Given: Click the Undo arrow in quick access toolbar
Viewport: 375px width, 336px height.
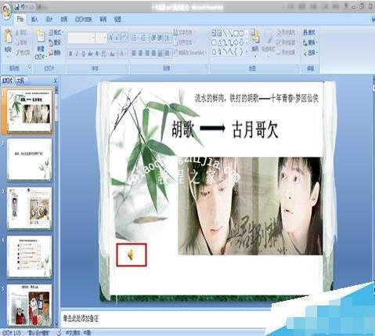Looking at the screenshot, I should coord(23,7).
